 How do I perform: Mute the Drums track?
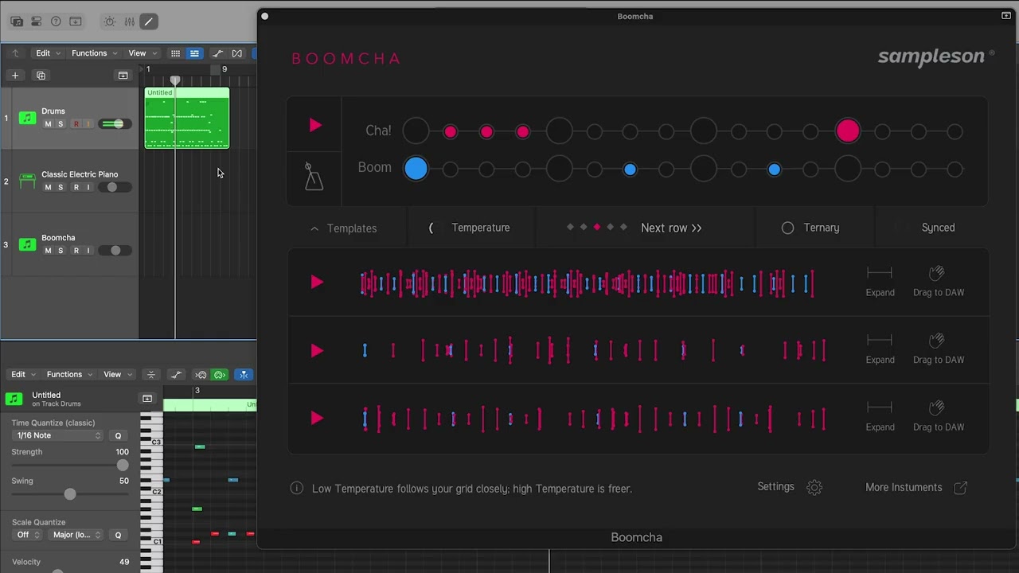(x=48, y=124)
